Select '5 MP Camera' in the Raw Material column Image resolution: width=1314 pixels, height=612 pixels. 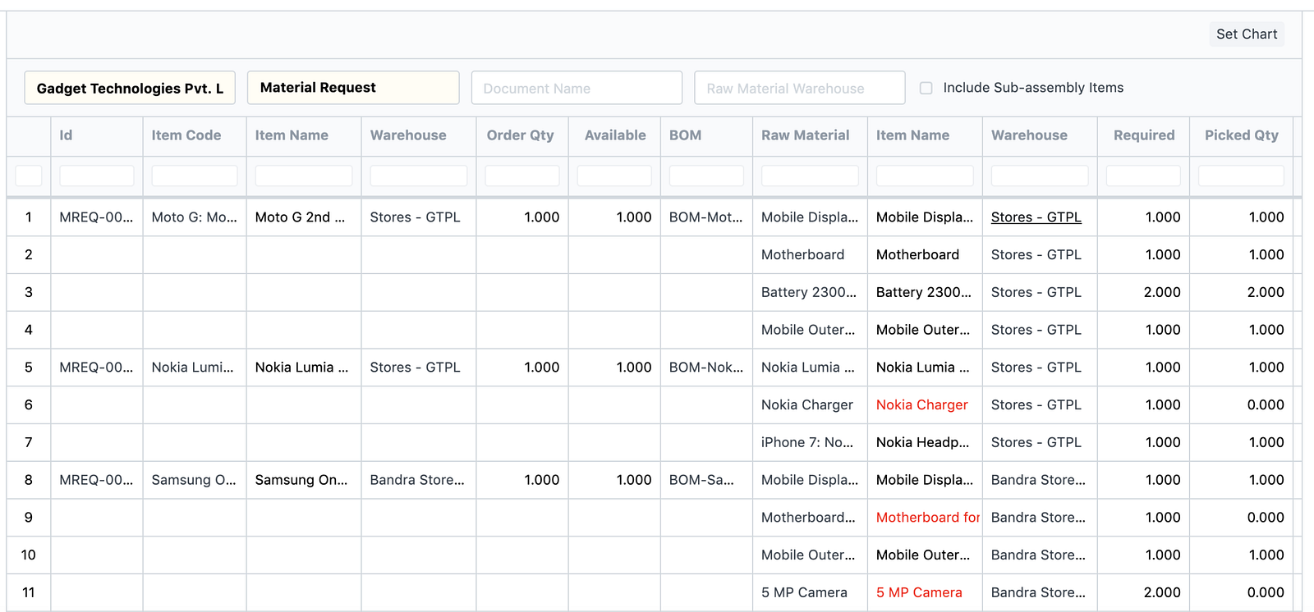(x=804, y=593)
